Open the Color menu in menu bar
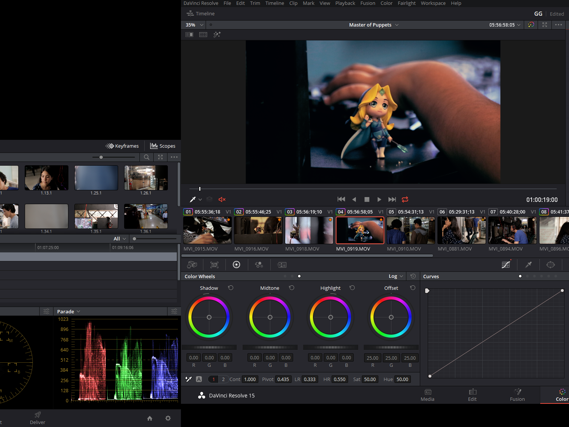Image resolution: width=569 pixels, height=427 pixels. point(387,3)
